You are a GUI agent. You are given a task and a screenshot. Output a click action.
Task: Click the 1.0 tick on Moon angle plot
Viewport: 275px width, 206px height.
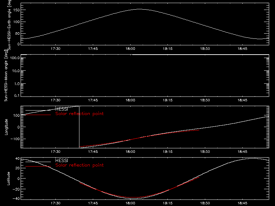(x=17, y=84)
